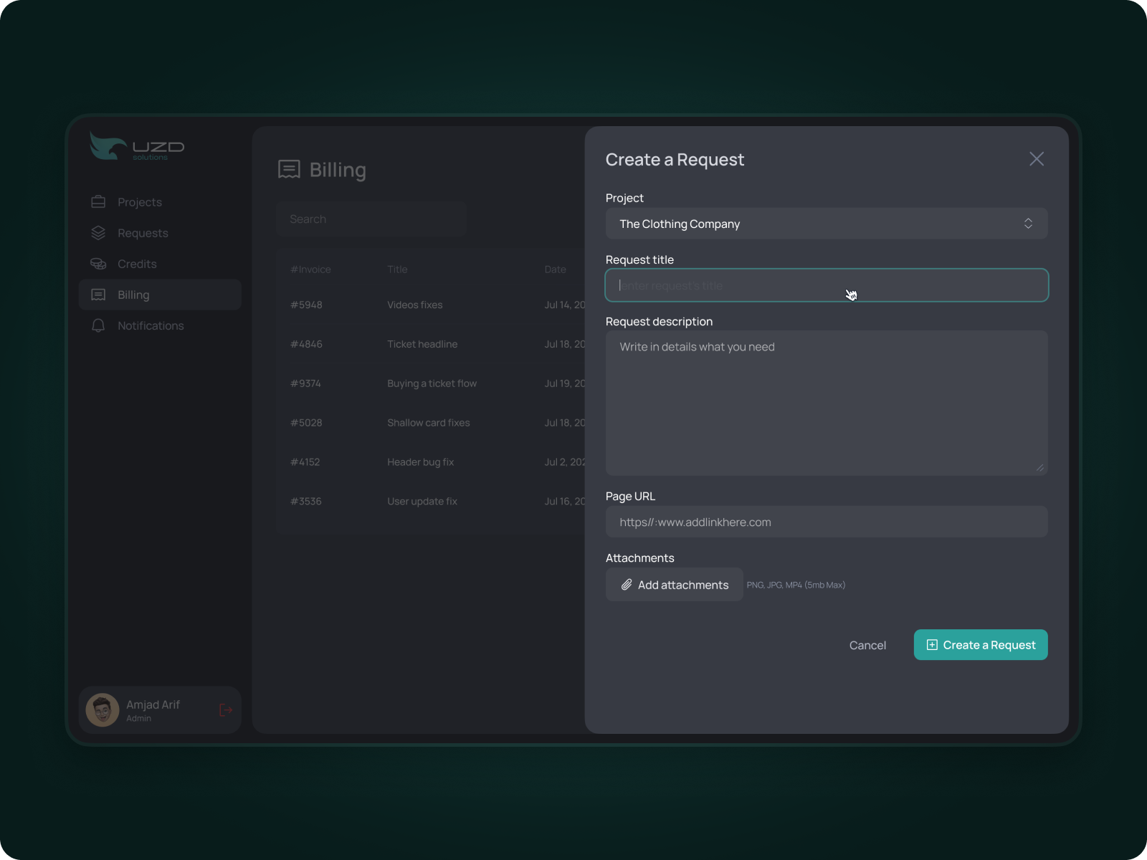1147x860 pixels.
Task: Click the Credits coins icon
Action: (x=99, y=264)
